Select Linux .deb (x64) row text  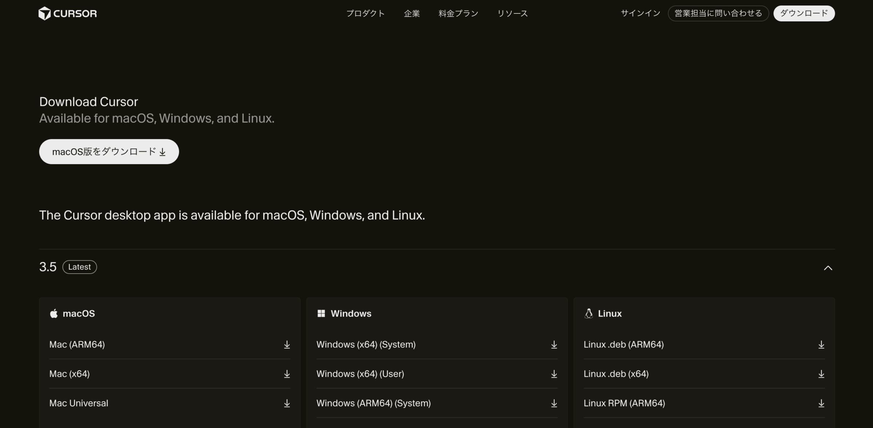(616, 374)
